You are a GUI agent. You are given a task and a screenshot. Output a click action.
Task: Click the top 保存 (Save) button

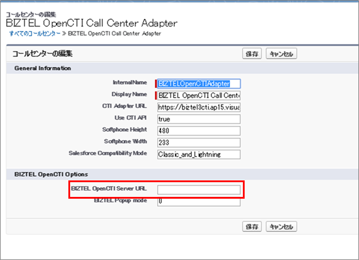pyautogui.click(x=252, y=54)
